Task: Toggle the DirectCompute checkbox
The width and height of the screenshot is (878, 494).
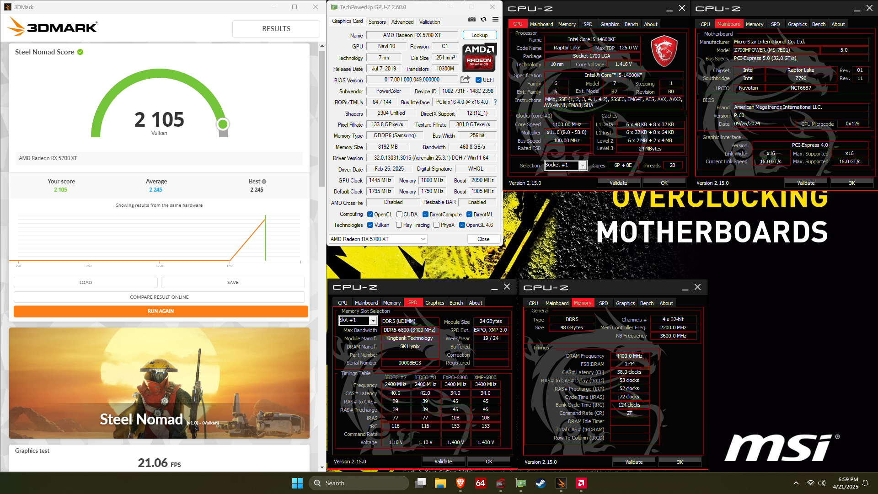Action: (425, 215)
